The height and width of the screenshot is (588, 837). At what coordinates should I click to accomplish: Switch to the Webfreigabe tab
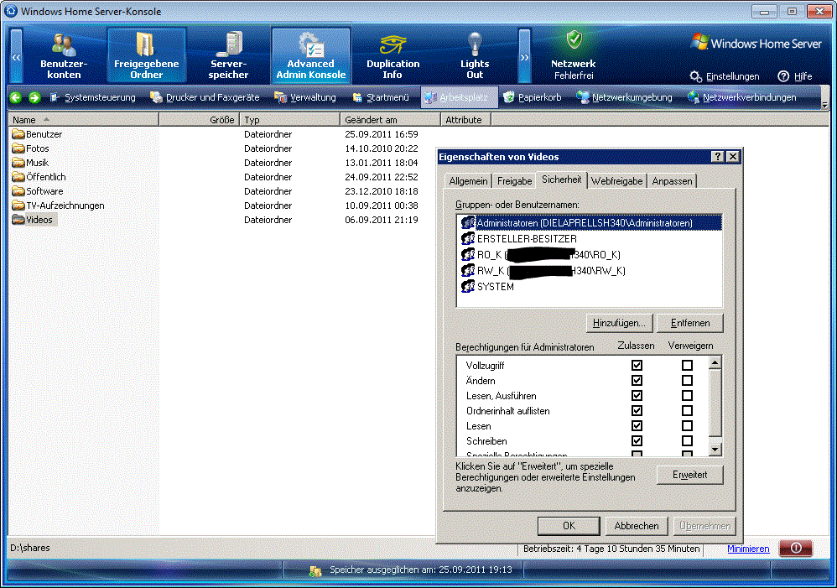pos(617,181)
